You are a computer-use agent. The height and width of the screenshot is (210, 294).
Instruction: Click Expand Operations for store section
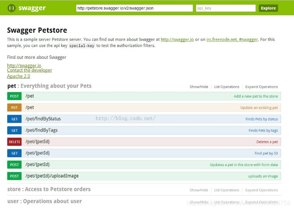pos(262,190)
